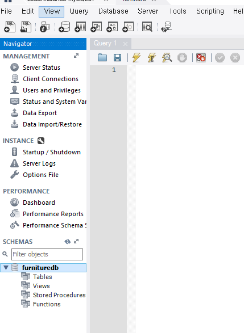
Task: Select Functions under furnituredb
Action: click(x=47, y=304)
